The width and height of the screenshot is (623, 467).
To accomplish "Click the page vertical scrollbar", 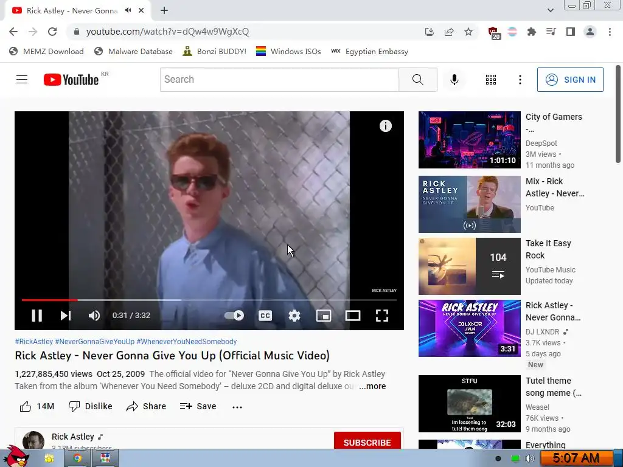I will 618,115.
